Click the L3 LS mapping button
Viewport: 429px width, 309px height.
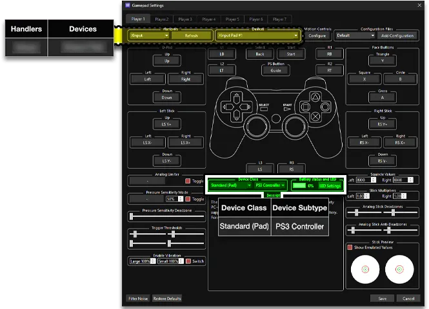[260, 169]
